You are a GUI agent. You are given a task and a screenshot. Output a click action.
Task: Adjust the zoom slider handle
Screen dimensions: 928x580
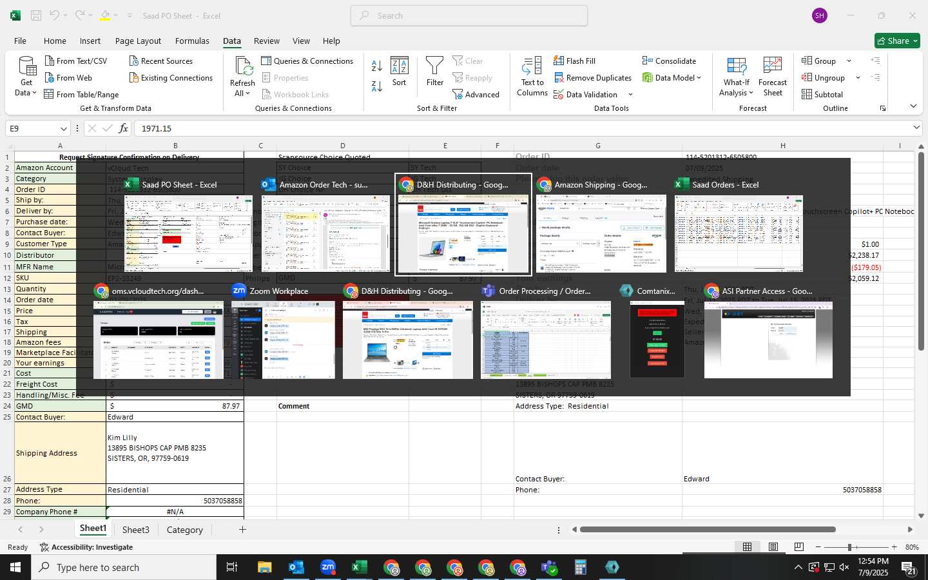tap(849, 547)
